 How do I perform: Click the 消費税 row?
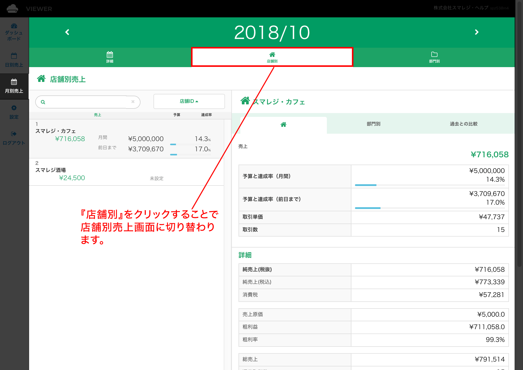(374, 295)
